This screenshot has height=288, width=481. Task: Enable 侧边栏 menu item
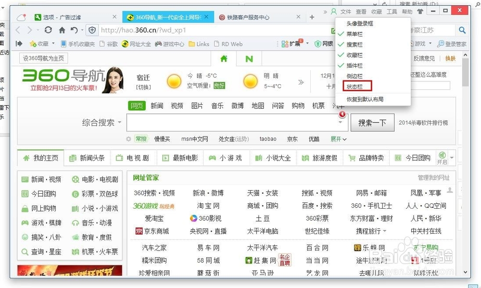click(373, 76)
